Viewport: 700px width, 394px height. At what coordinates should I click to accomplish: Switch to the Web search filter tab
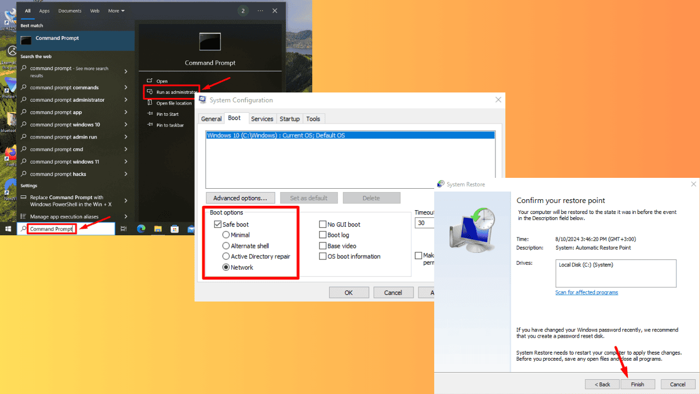click(95, 10)
